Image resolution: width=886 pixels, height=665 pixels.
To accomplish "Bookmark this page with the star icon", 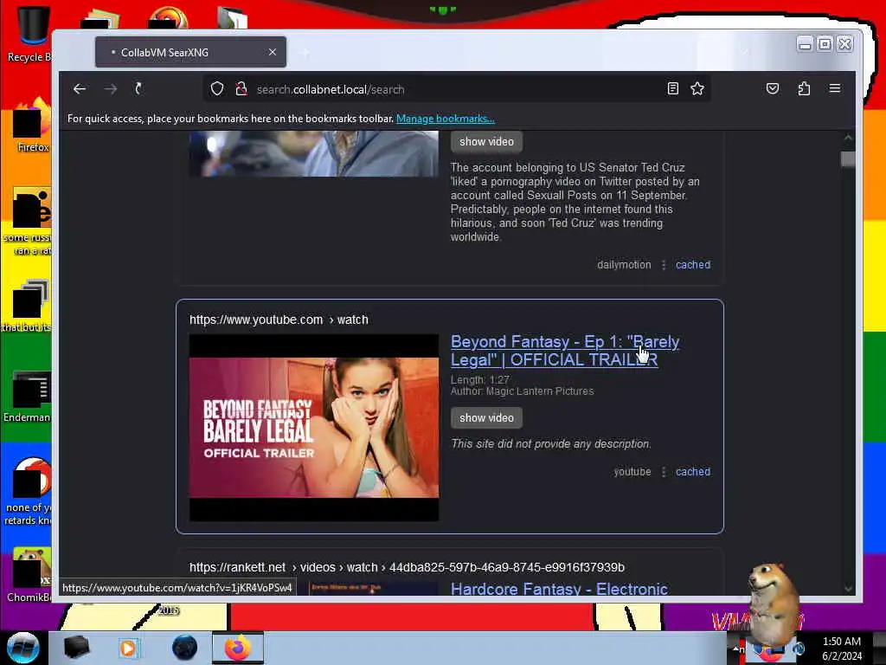I will pos(697,89).
